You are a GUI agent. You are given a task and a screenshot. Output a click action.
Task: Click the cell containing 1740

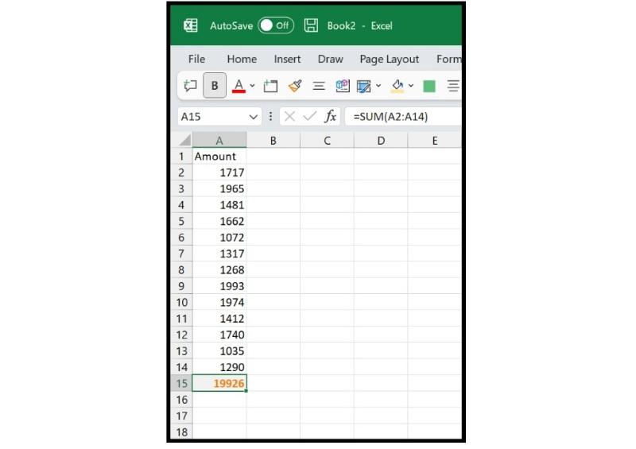point(219,335)
